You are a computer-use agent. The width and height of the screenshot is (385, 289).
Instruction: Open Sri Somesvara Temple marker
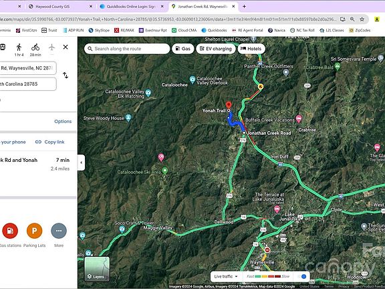(x=380, y=58)
